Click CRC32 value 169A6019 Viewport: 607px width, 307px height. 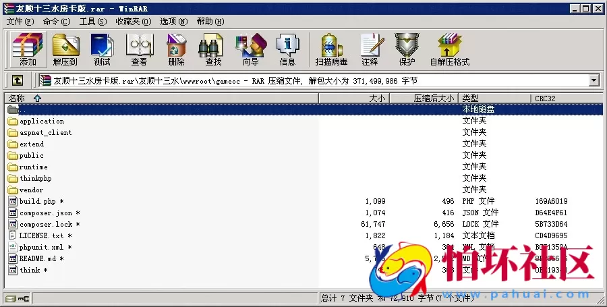[551, 201]
